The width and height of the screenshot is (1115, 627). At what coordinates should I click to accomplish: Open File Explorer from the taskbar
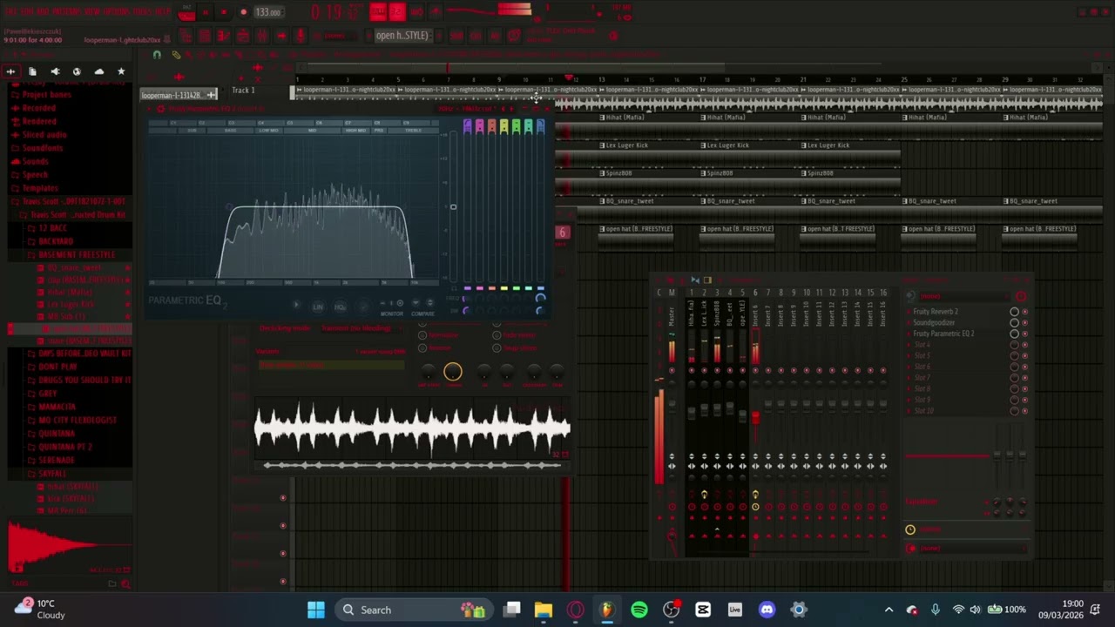coord(544,610)
